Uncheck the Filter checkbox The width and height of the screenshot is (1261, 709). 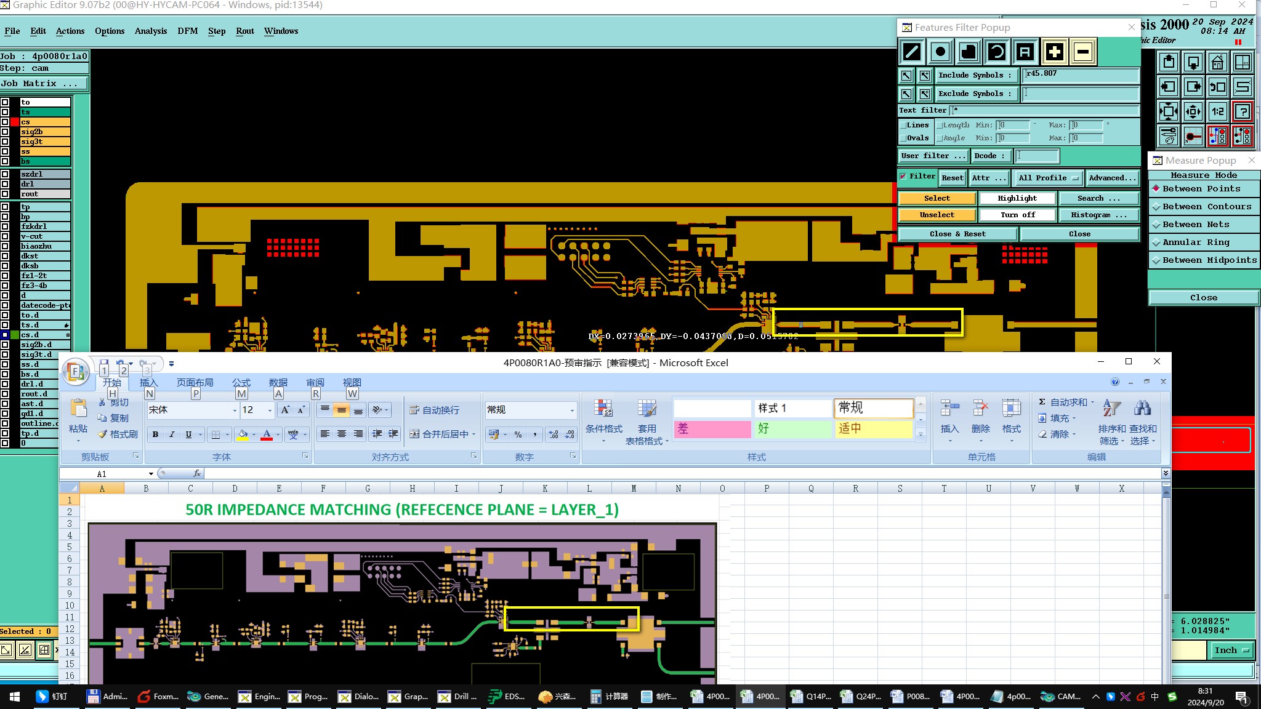coord(903,177)
